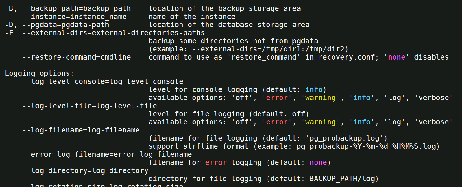The image size is (462, 187).
Task: Click the blue 'info' in console logging default
Action: point(314,89)
